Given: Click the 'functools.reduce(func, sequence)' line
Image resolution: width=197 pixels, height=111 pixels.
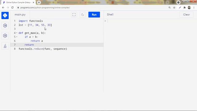Looking at the screenshot, I should point(43,49).
